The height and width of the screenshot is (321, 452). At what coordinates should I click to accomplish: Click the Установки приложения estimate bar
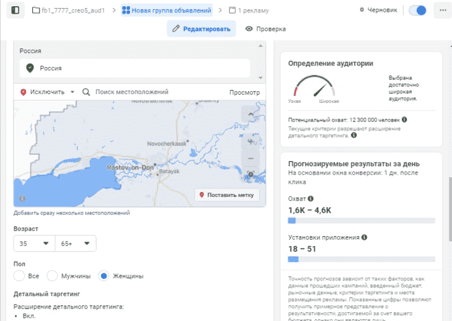[362, 259]
